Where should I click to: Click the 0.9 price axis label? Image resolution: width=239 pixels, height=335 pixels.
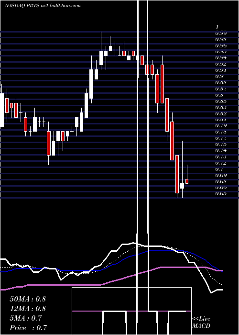click(x=219, y=76)
